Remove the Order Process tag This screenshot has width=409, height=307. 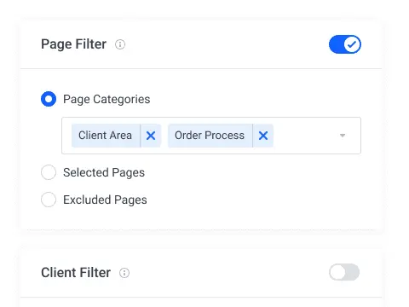[x=263, y=136]
